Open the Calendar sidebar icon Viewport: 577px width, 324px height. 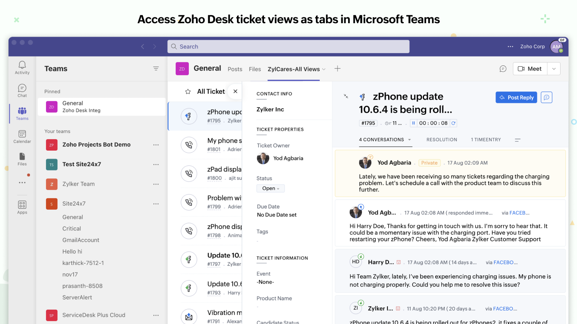pos(22,137)
